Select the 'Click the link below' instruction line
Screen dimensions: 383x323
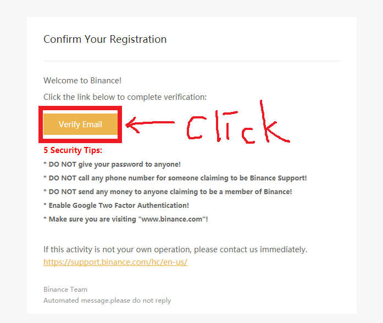[x=125, y=97]
